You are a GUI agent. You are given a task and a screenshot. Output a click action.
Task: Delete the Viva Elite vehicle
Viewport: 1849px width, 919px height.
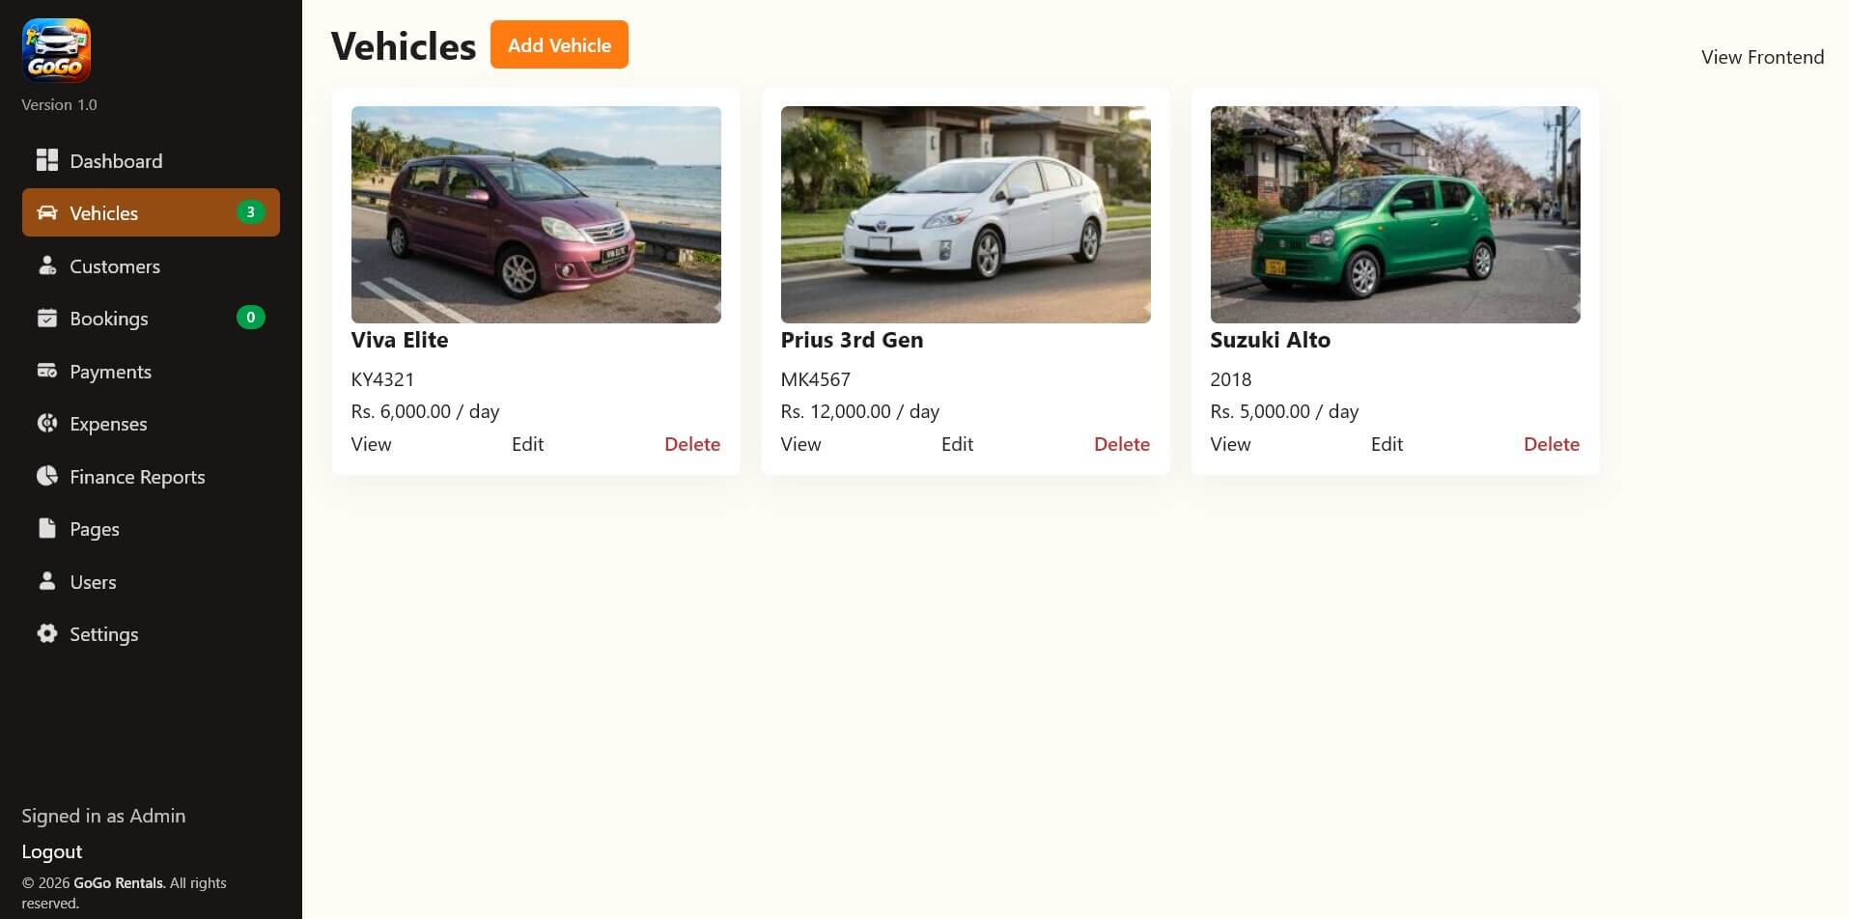692,444
